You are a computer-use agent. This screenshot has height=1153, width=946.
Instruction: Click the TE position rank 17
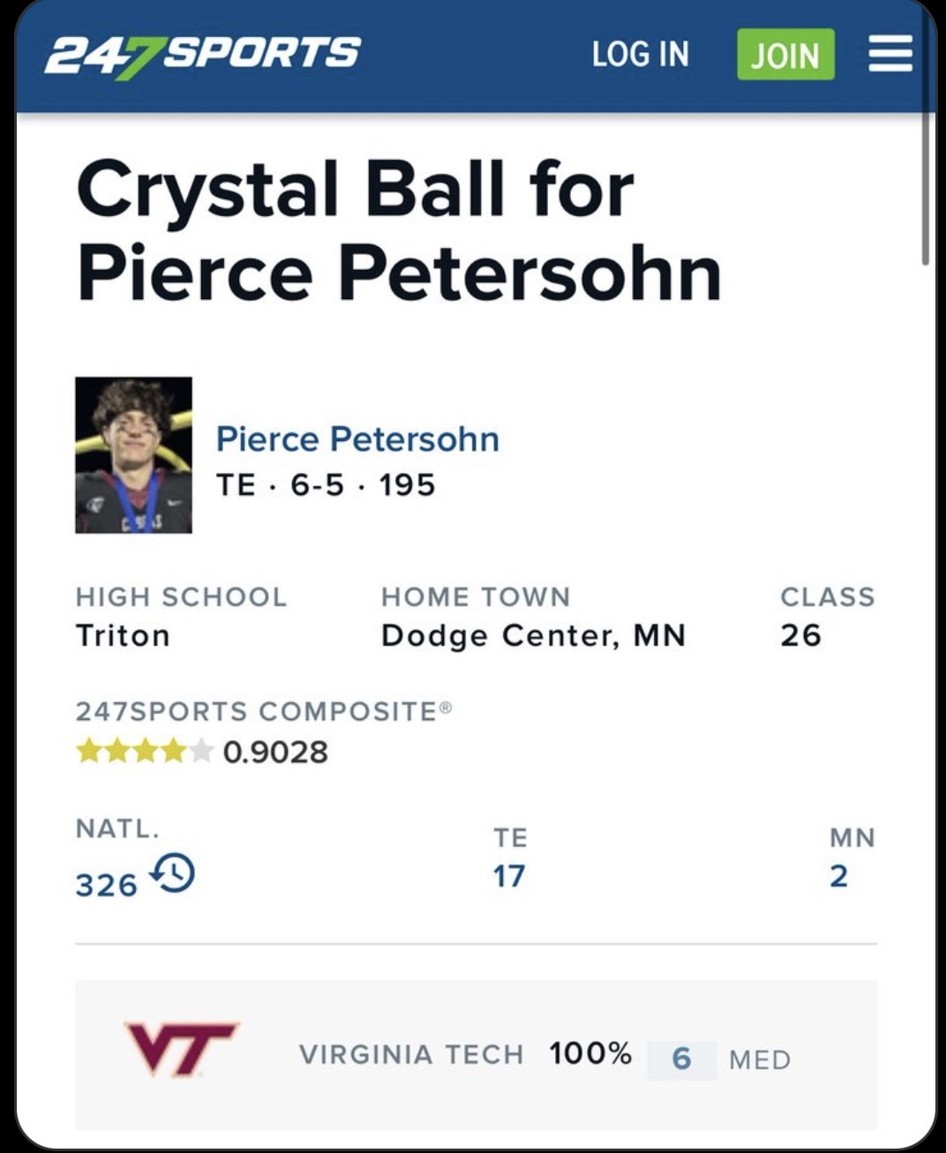tap(509, 876)
